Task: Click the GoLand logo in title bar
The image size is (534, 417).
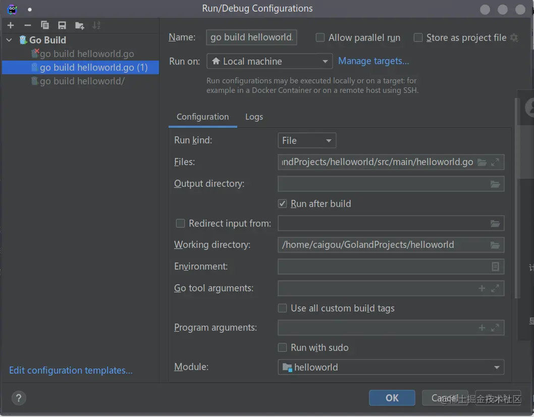Action: pos(12,9)
